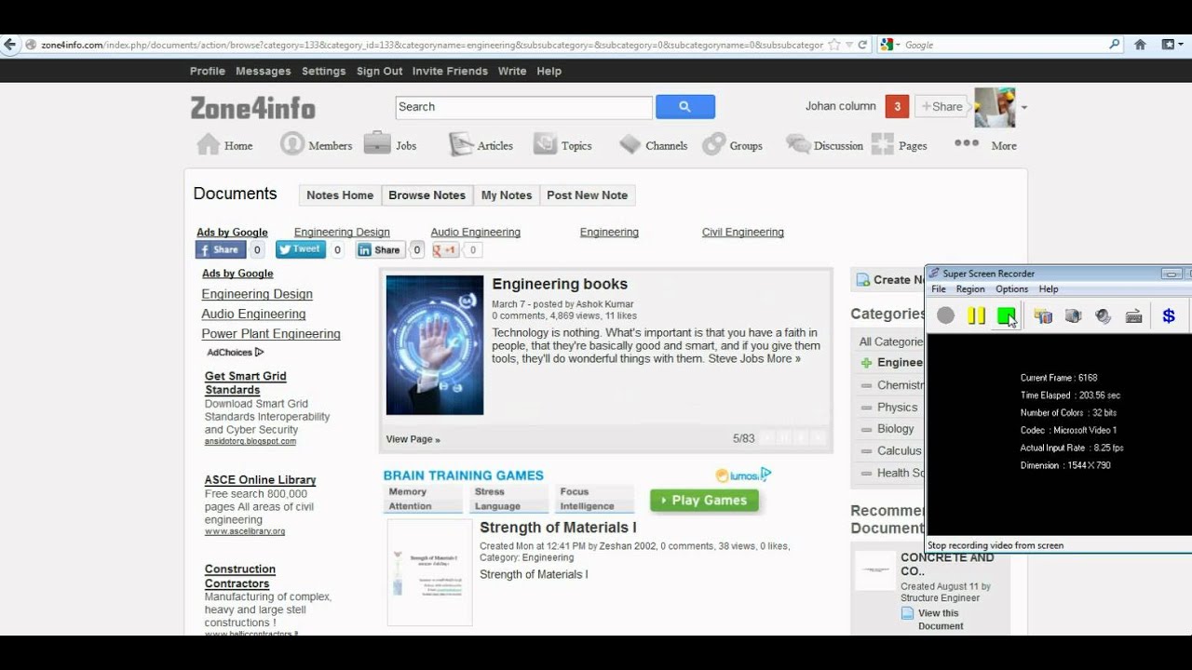Open the Articles section

click(x=481, y=145)
